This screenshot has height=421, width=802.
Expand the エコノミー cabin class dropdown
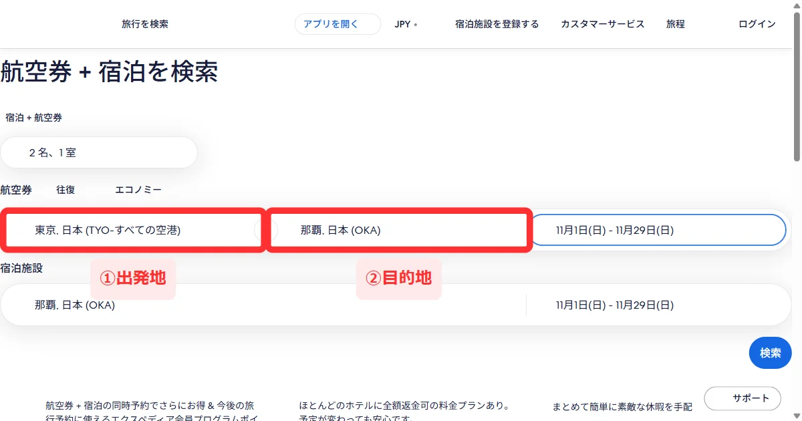138,190
